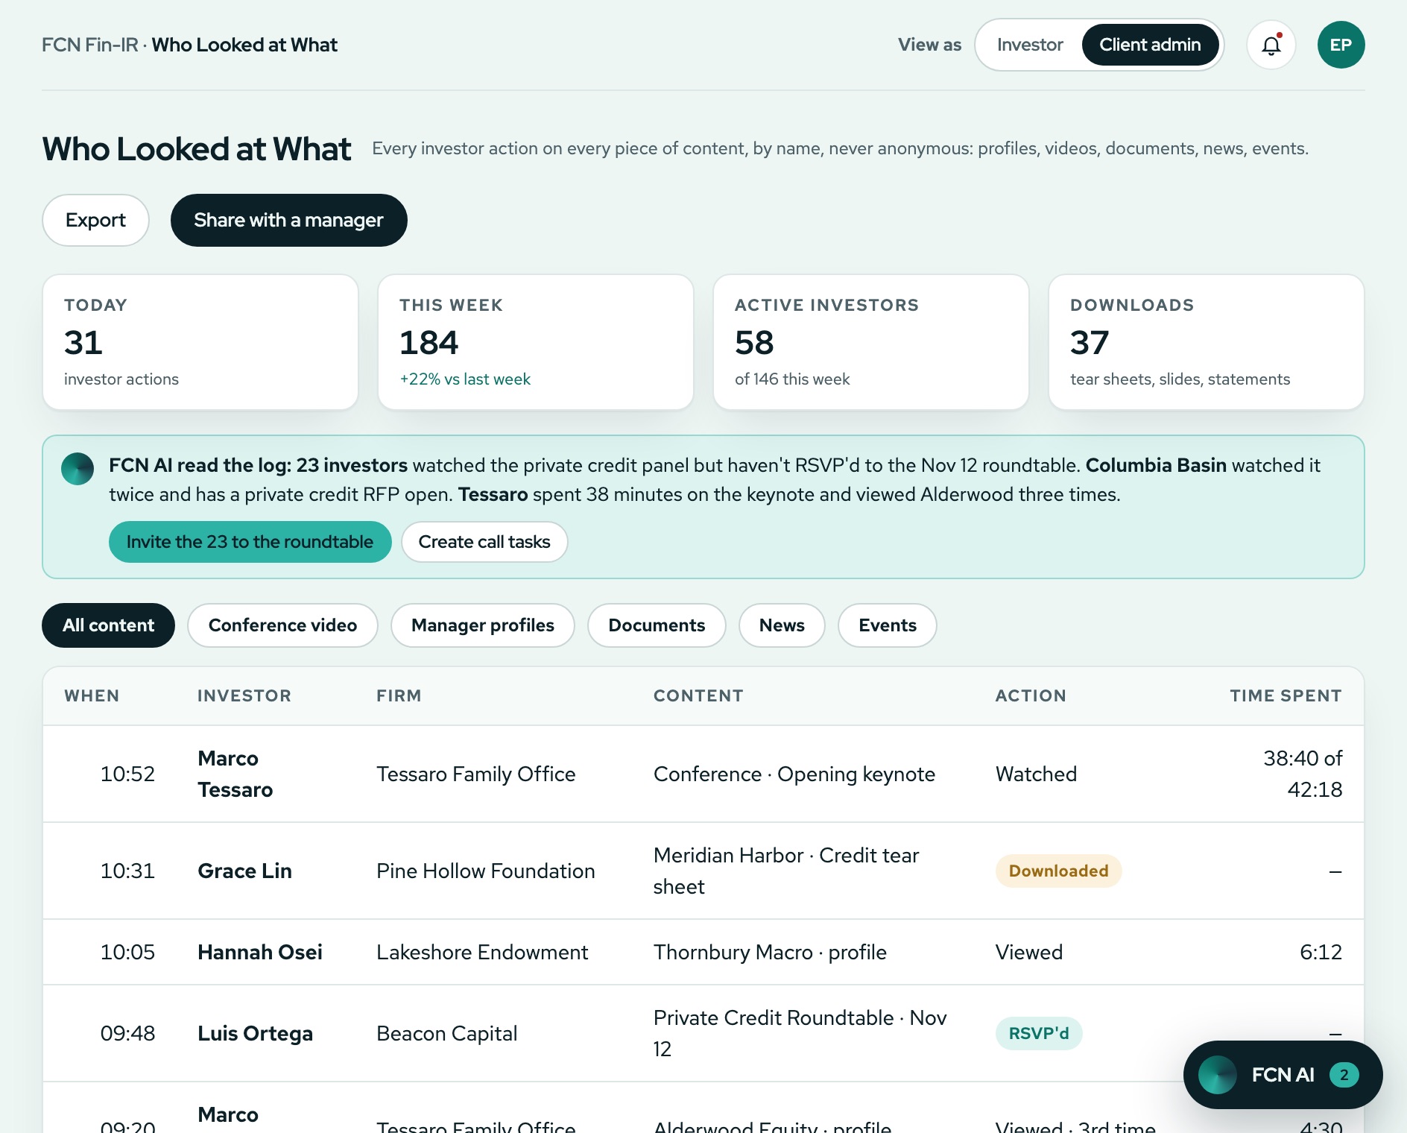Select Marco Tessaro in the 10:52 row
Screen dimensions: 1407x1133
click(x=235, y=774)
